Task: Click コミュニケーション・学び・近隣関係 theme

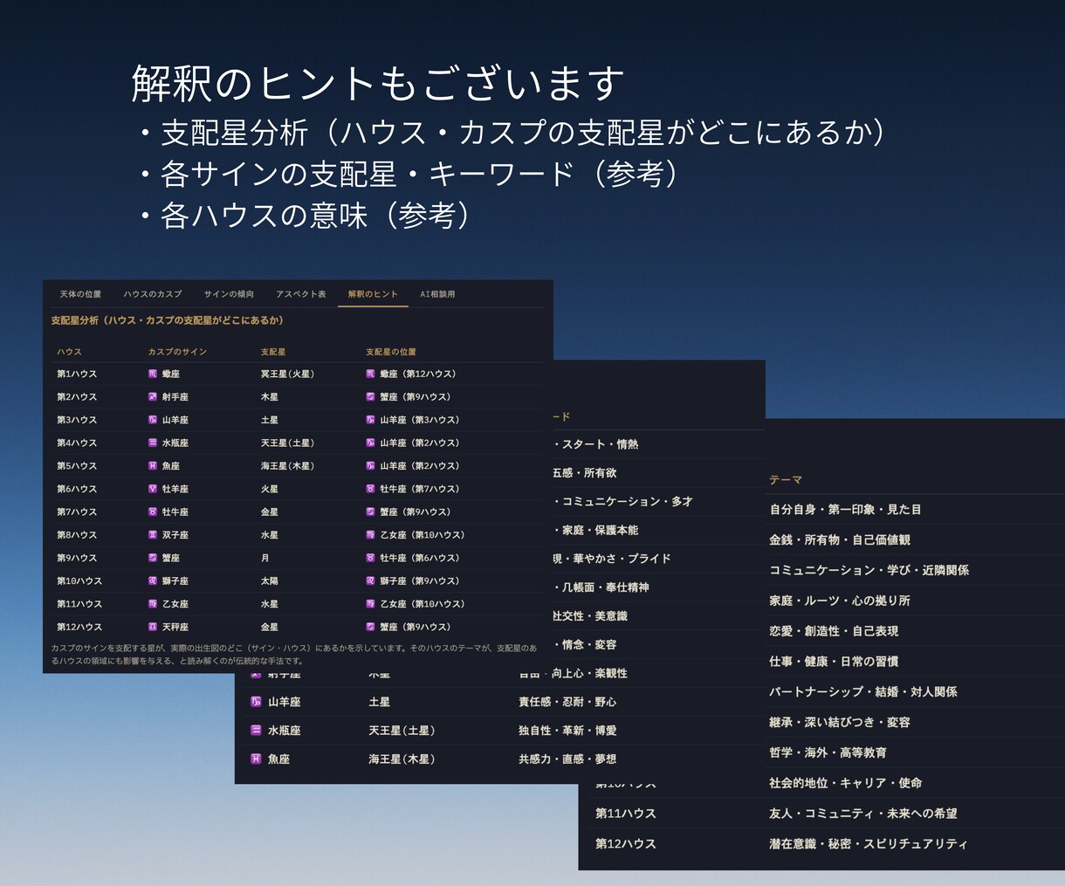Action: point(869,570)
